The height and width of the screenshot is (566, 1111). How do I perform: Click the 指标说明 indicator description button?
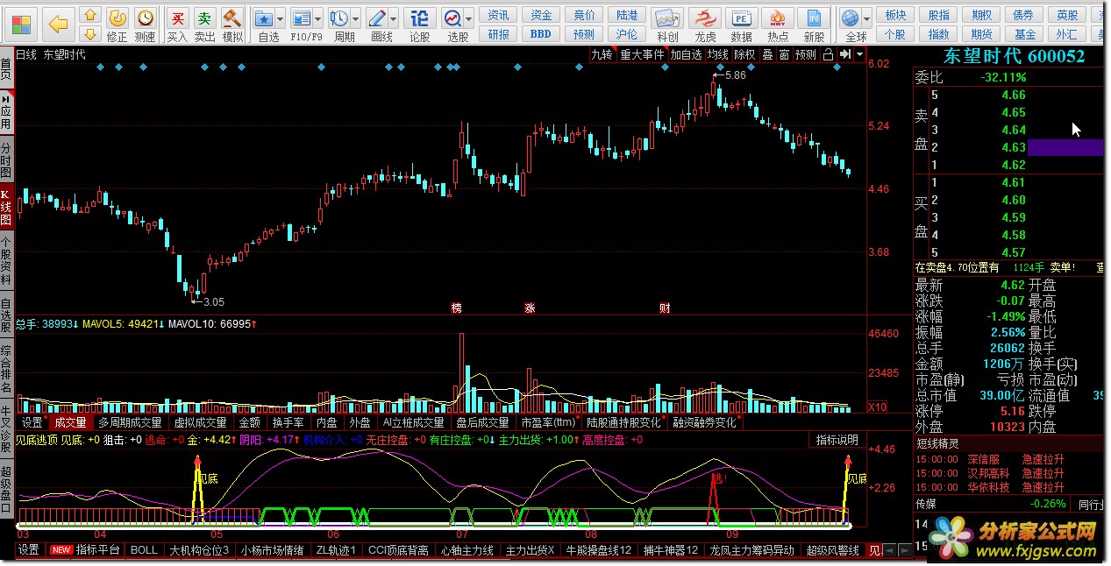click(837, 440)
